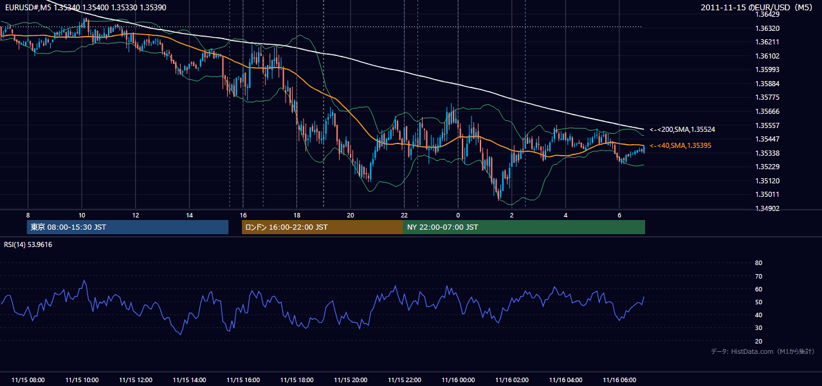Click the 40 SMA 1.35395 label
The image size is (822, 386).
pyautogui.click(x=680, y=145)
